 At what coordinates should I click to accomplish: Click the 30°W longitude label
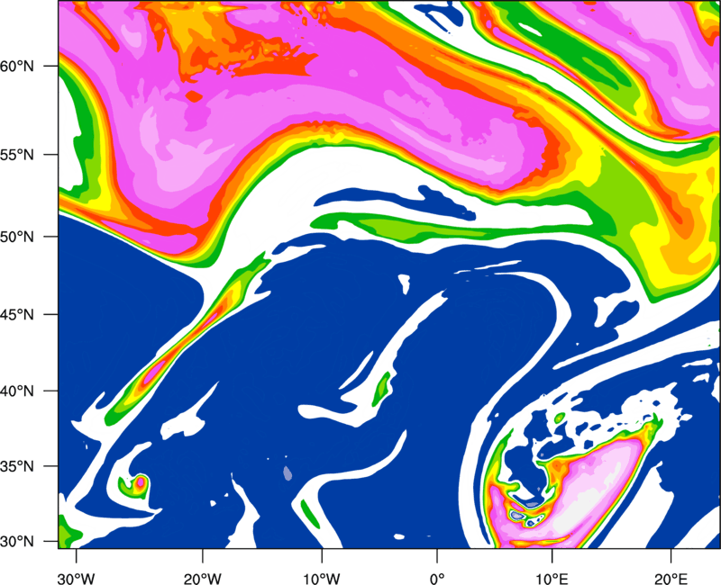pyautogui.click(x=77, y=578)
